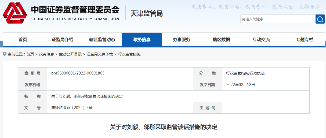
Task: Click the article headline 关于对刘毅、邬彤采取监管谈话措施的决定
Action: pos(164,127)
